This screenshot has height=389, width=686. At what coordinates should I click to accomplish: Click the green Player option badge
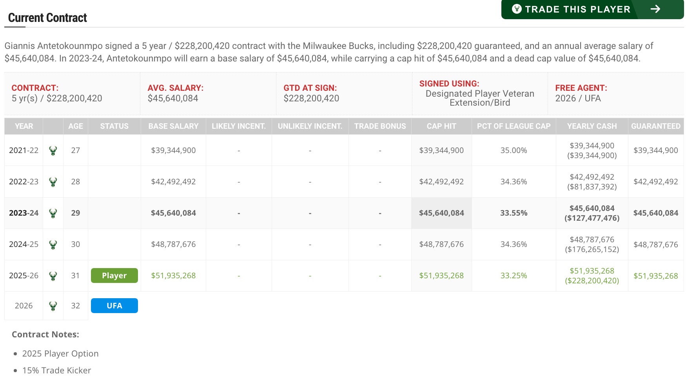(x=114, y=276)
